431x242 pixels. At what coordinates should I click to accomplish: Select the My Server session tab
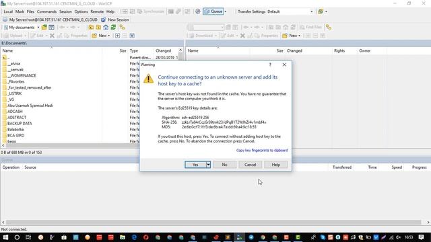50,19
